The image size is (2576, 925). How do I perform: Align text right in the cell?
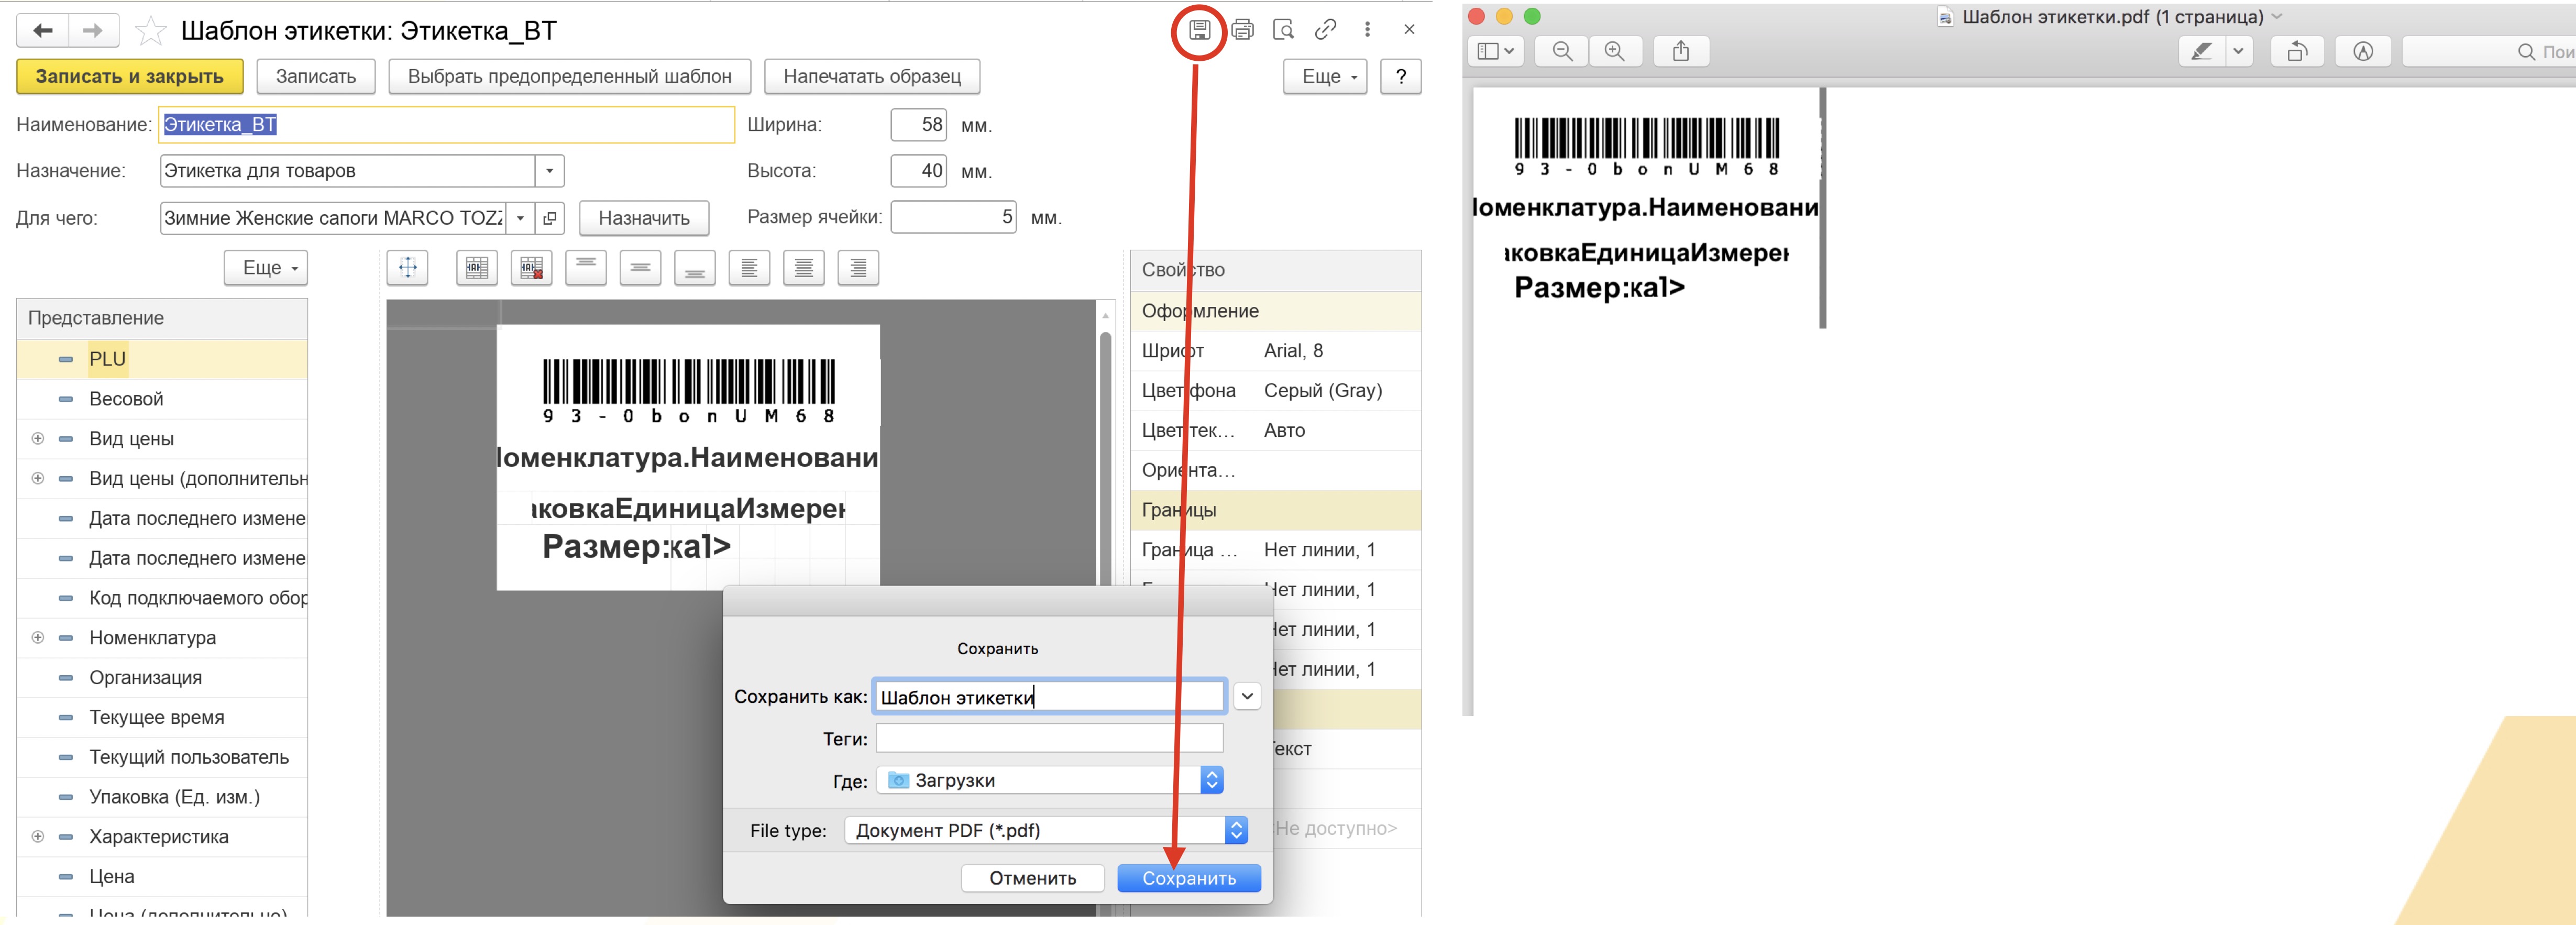coord(858,267)
